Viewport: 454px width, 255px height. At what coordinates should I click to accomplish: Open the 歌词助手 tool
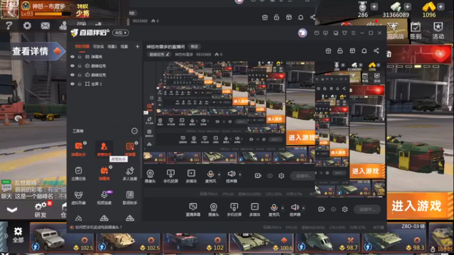point(130,198)
